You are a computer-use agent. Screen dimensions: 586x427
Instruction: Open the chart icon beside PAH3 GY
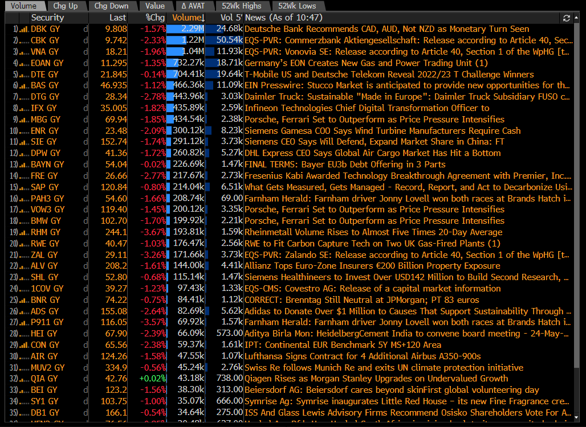(24, 199)
